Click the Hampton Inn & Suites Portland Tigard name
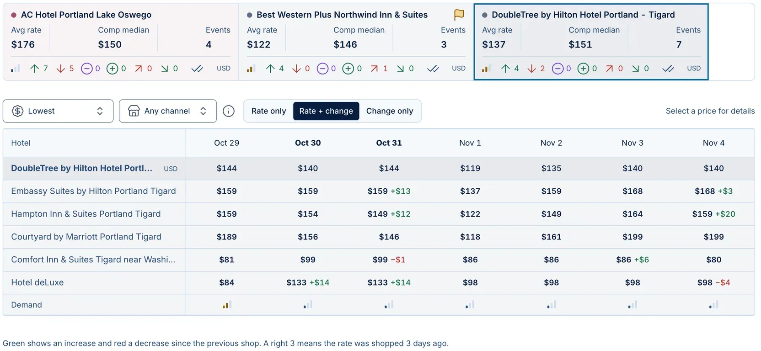The image size is (761, 351). [86, 214]
